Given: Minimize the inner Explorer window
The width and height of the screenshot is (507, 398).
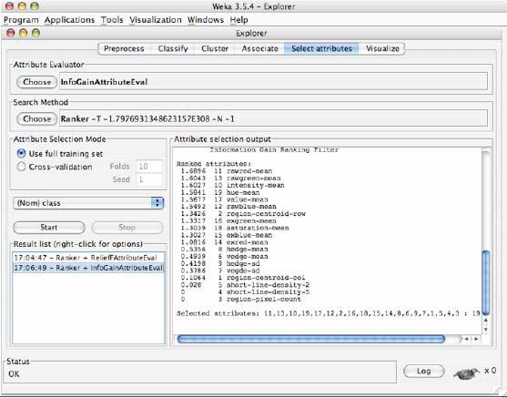Looking at the screenshot, I should tap(24, 33).
